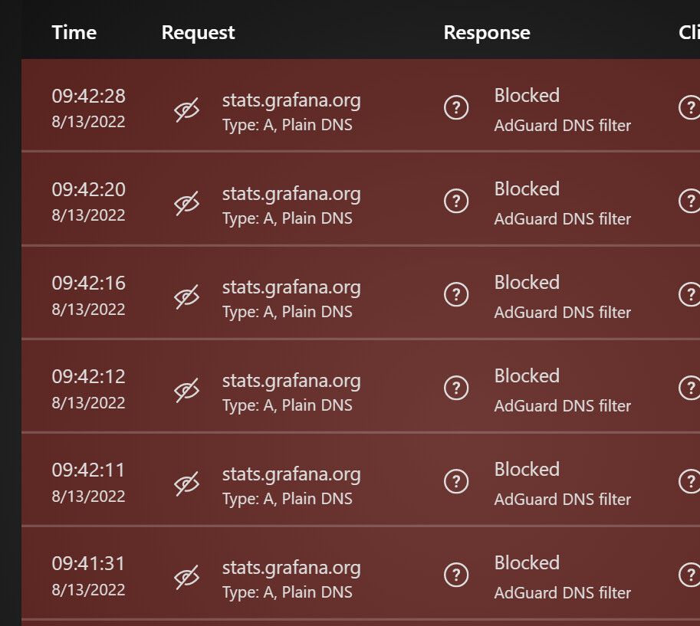The height and width of the screenshot is (626, 700).
Task: Open response details icon for 09:42:16 request
Action: click(456, 294)
